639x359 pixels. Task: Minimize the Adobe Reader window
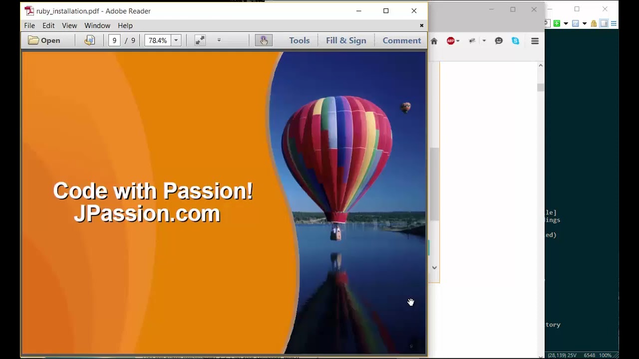[x=358, y=10]
